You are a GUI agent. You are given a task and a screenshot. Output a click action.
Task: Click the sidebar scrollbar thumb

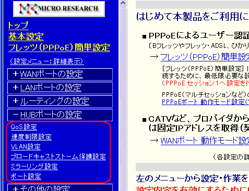(123, 144)
